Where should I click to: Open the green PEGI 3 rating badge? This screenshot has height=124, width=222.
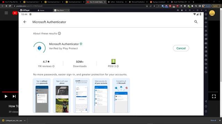tap(113, 61)
